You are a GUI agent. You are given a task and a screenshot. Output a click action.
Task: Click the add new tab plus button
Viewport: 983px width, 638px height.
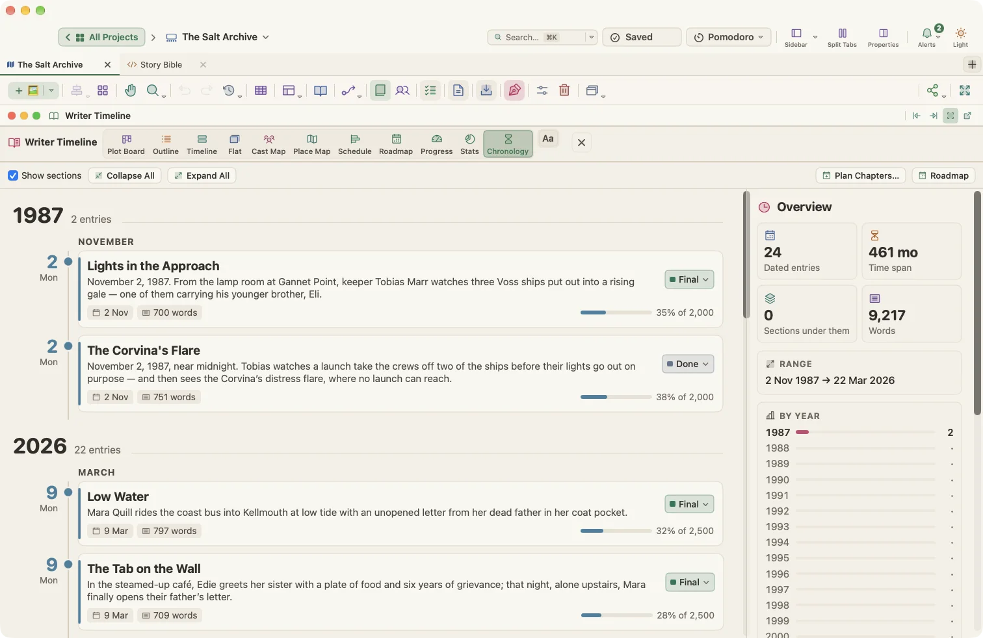[x=972, y=64]
